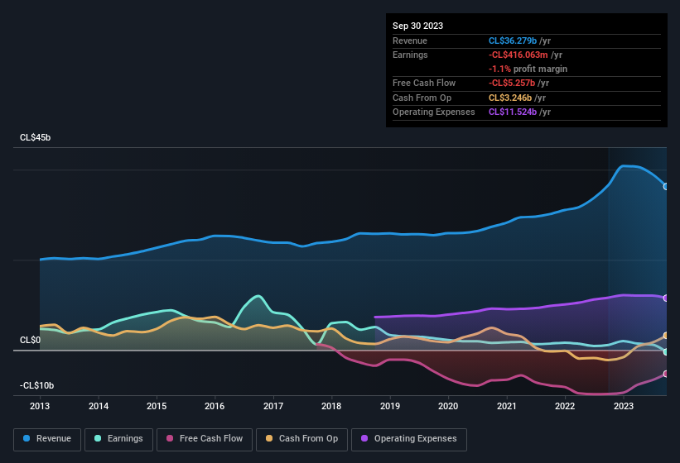
Task: Toggle the Free Cash Flow legend button
Action: (x=205, y=439)
